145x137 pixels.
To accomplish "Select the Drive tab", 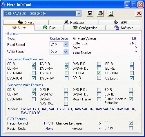I will pyautogui.click(x=19, y=27).
